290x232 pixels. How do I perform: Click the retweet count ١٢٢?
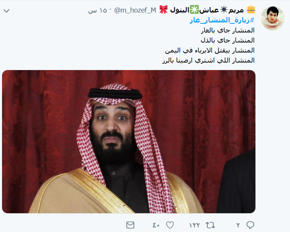[x=195, y=225]
